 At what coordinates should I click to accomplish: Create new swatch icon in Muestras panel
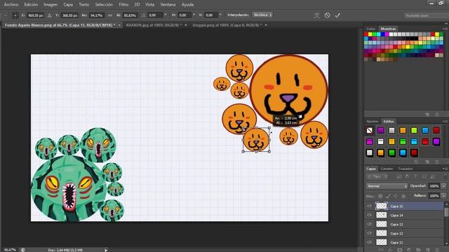pos(427,115)
